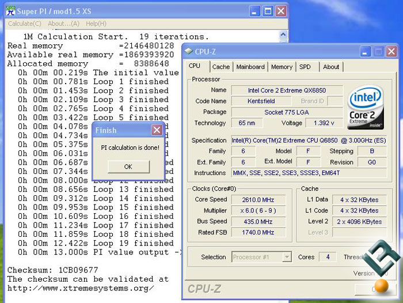Click the Bus Speed value 435.0 MHz
The width and height of the screenshot is (403, 303).
point(258,221)
